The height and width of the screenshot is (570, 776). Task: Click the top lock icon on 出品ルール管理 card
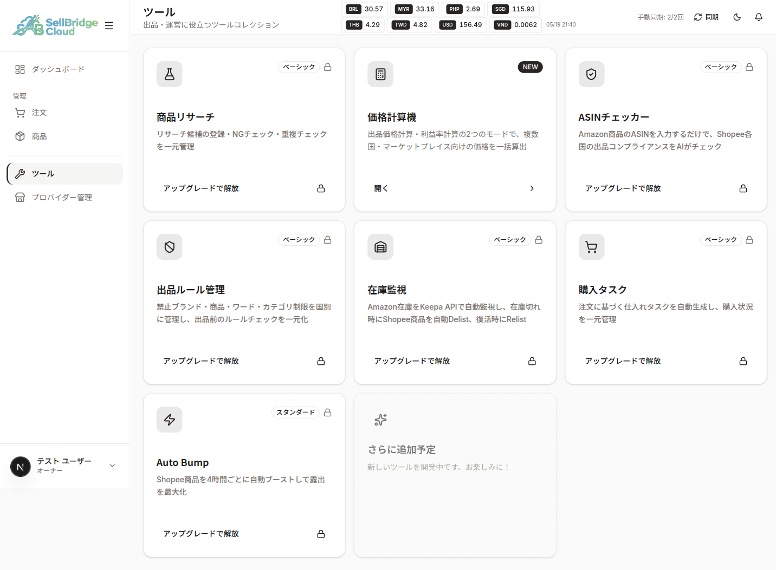point(328,240)
